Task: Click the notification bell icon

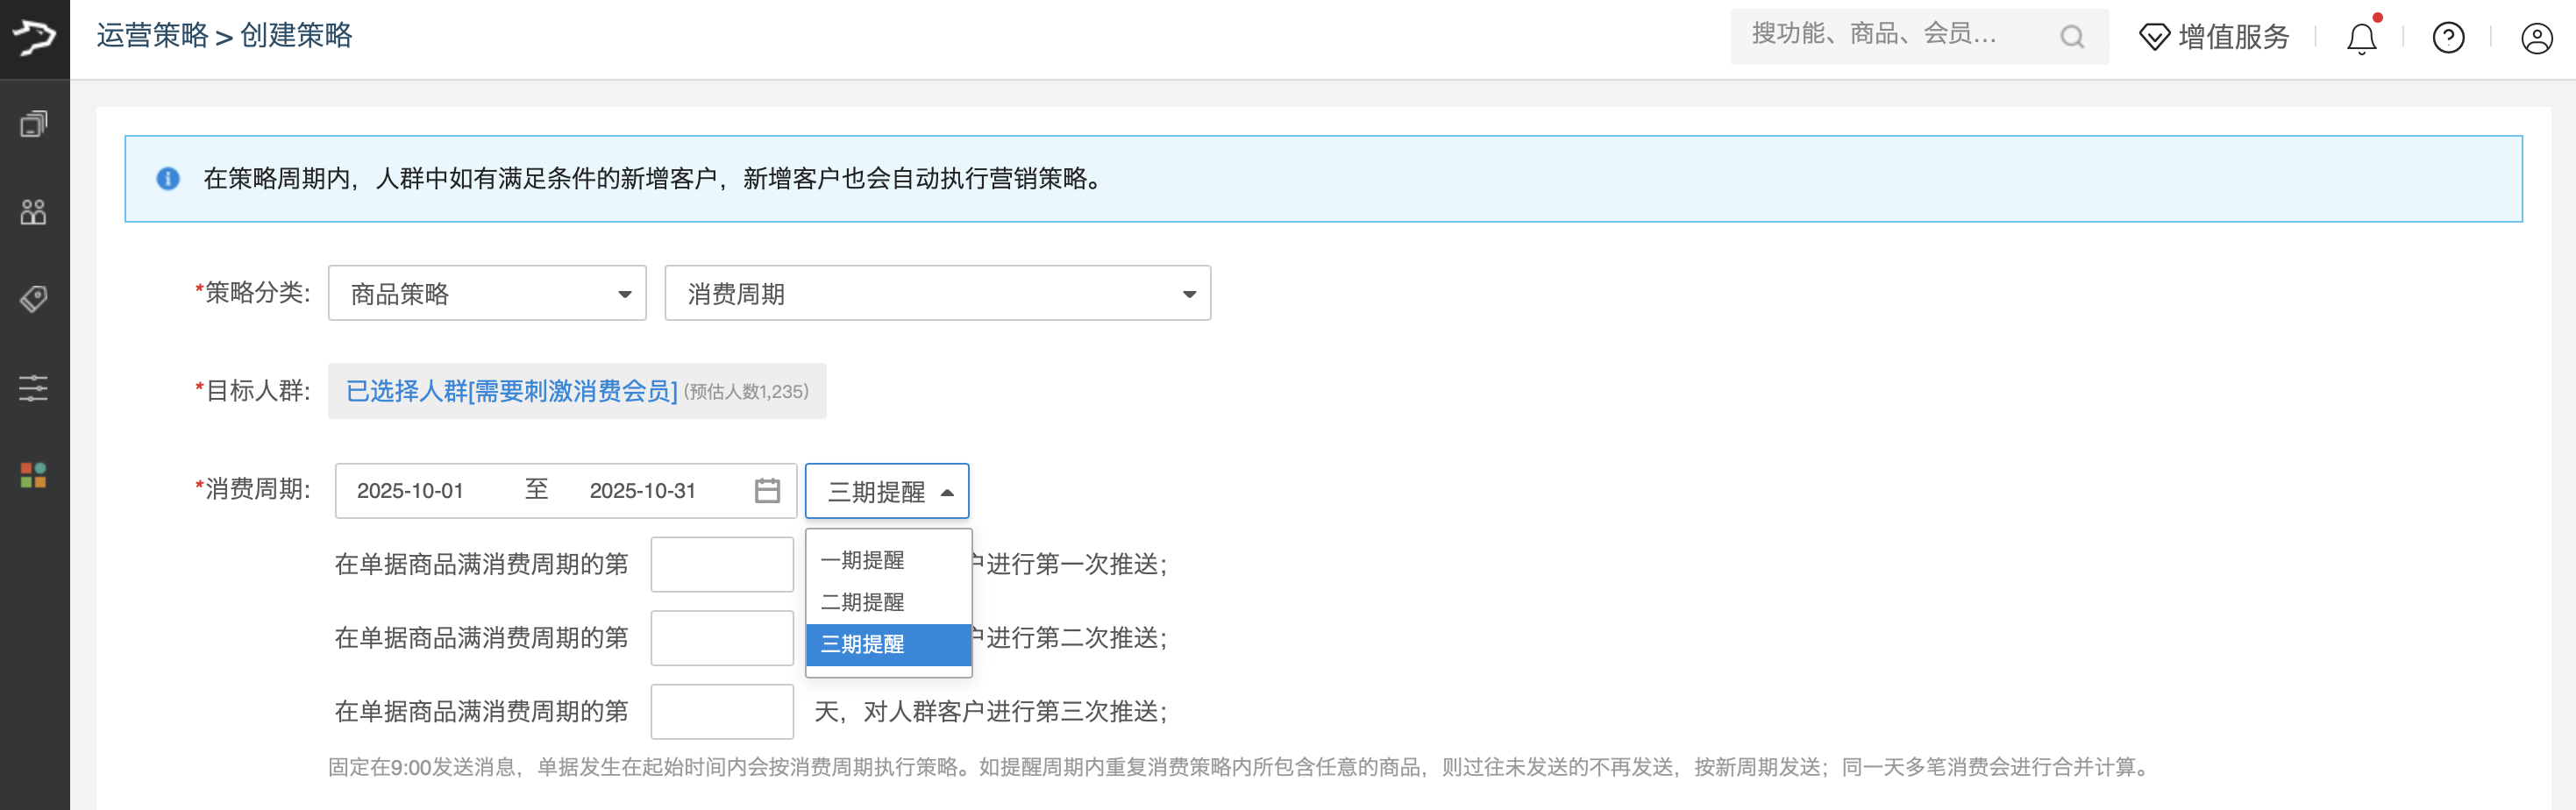Action: [2361, 39]
